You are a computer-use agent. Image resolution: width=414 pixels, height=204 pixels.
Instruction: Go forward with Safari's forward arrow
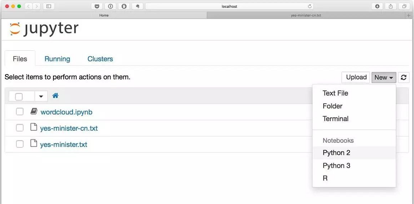pyautogui.click(x=37, y=6)
